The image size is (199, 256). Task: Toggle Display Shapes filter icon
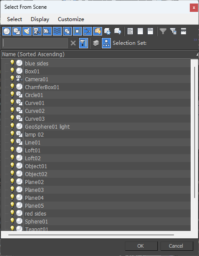tap(17, 31)
